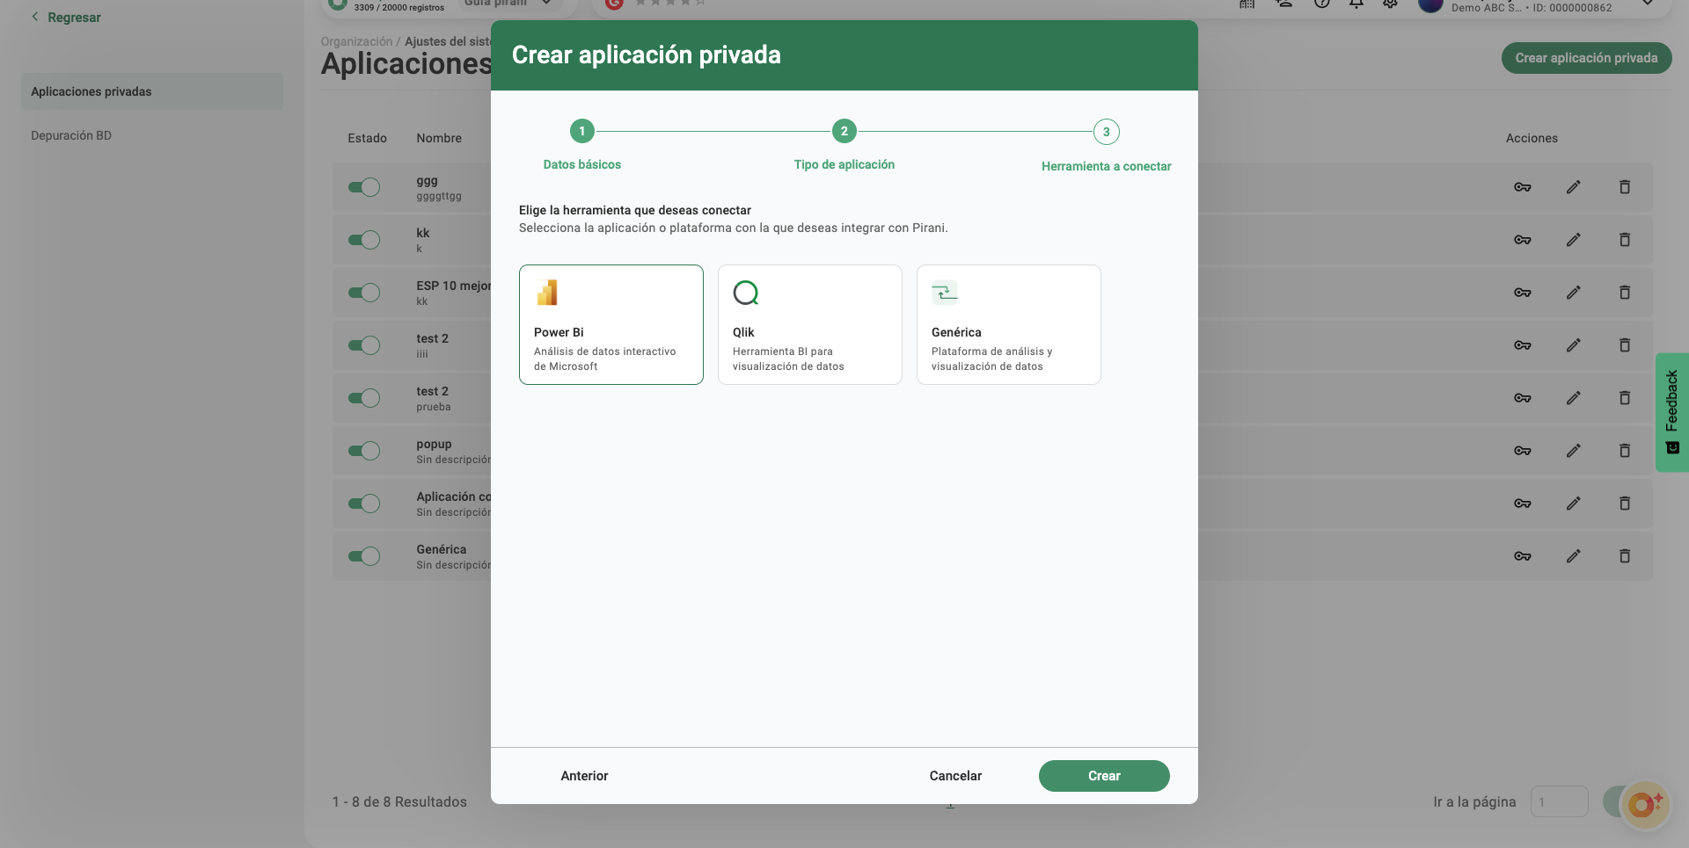Viewport: 1689px width, 848px height.
Task: Toggle the ggg application status switch
Action: point(363,187)
